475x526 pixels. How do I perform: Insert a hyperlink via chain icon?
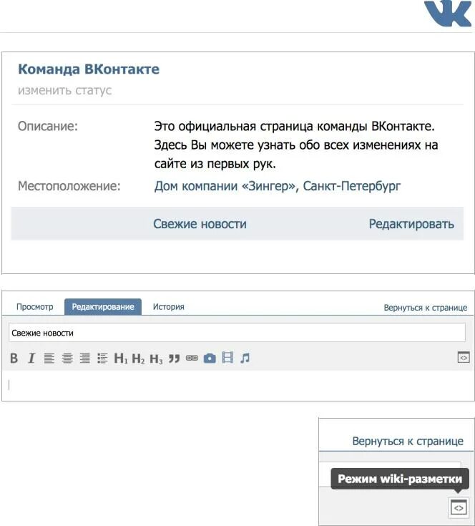click(x=192, y=358)
